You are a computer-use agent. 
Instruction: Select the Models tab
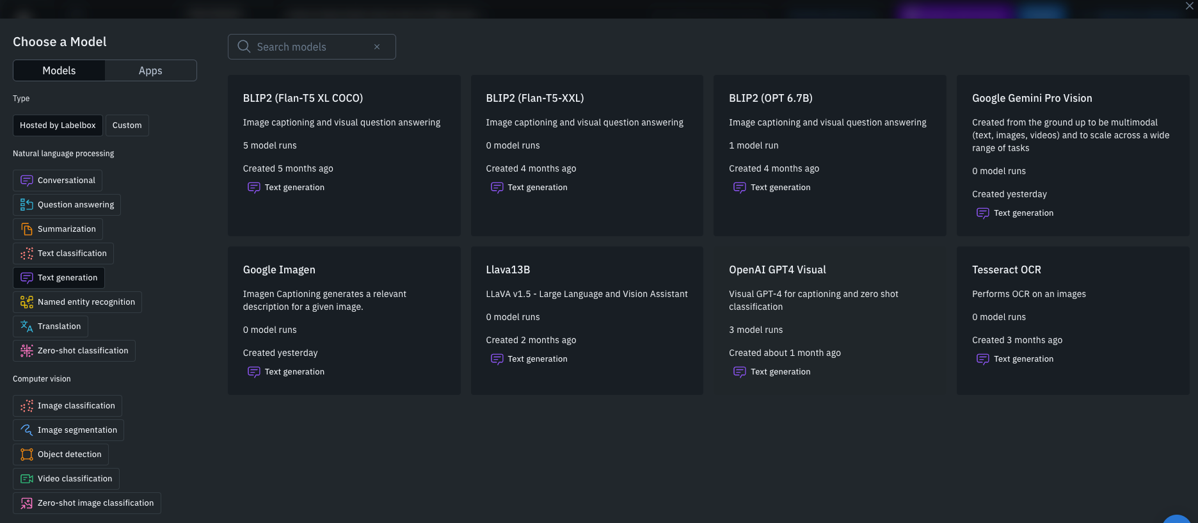[x=59, y=70]
